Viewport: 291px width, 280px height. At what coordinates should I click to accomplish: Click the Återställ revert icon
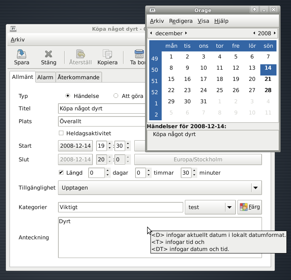pos(80,54)
